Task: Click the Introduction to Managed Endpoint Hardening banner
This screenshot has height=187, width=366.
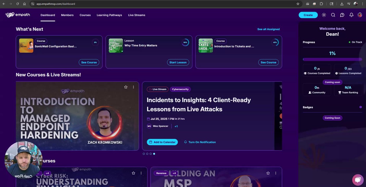Action: point(77,116)
